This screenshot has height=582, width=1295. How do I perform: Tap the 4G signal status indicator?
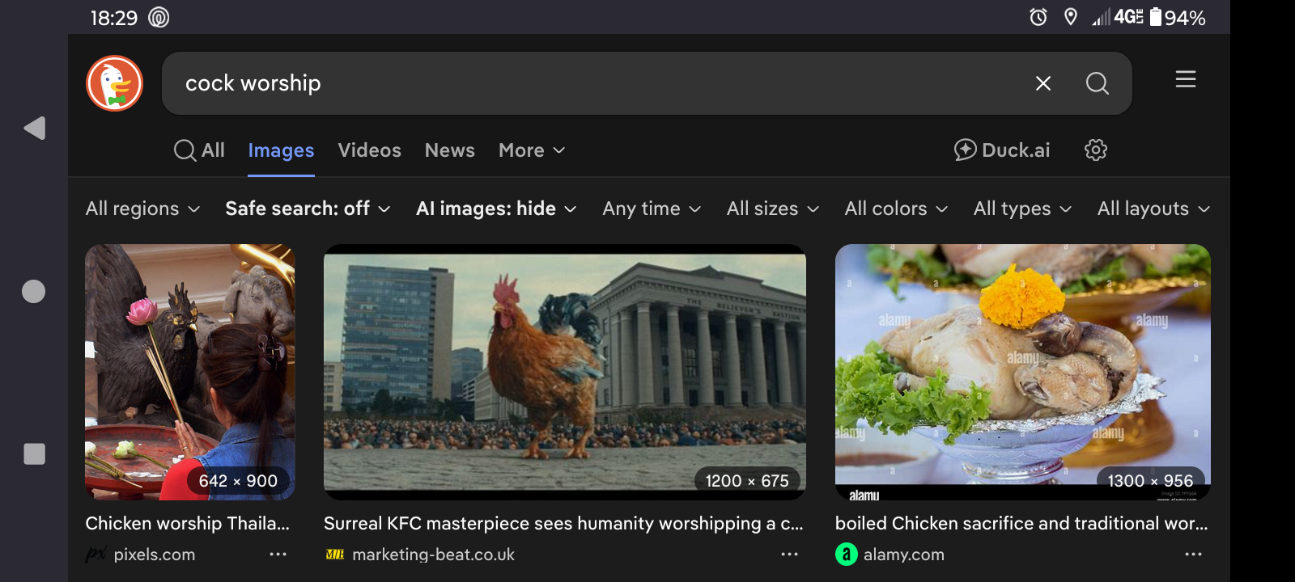(1118, 17)
